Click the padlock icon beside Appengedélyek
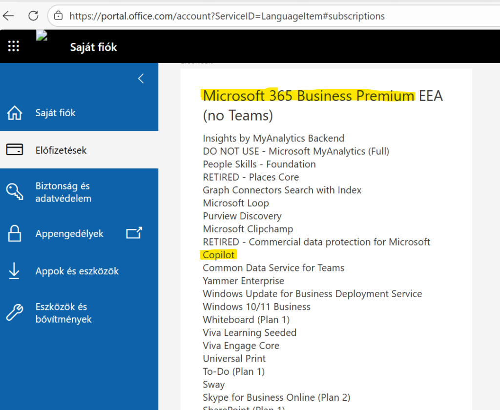500x410 pixels. (15, 233)
